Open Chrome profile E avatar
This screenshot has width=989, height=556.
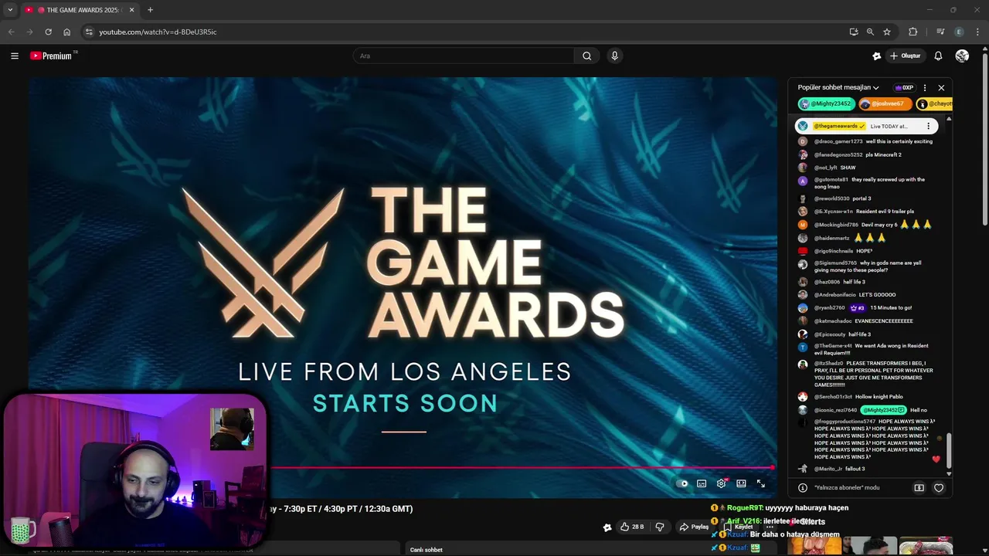click(x=959, y=32)
